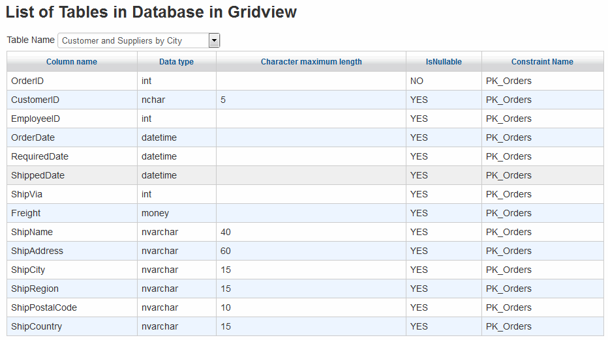Click datetime type in OrderDate row
This screenshot has height=340, width=608.
click(x=177, y=137)
